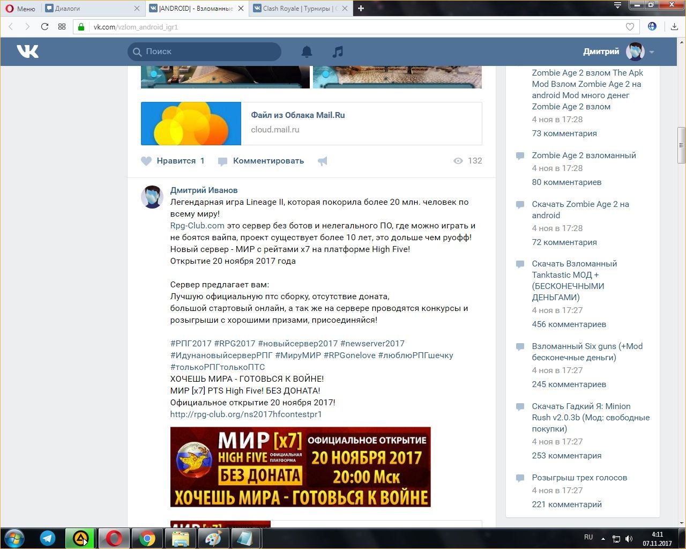
Task: Launch Google Chrome from the taskbar
Action: pos(147,538)
